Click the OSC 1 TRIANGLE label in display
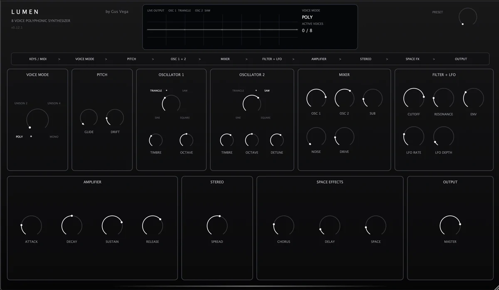The image size is (499, 290). click(180, 10)
